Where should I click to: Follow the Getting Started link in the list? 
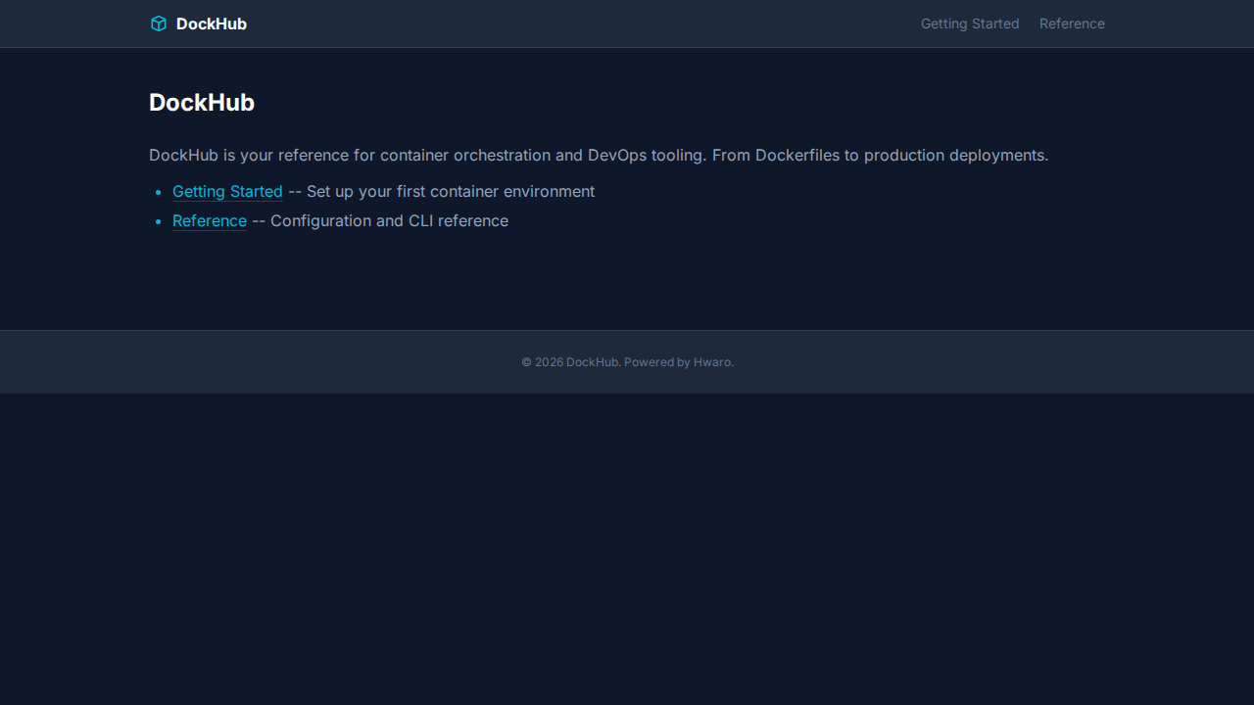click(x=227, y=192)
